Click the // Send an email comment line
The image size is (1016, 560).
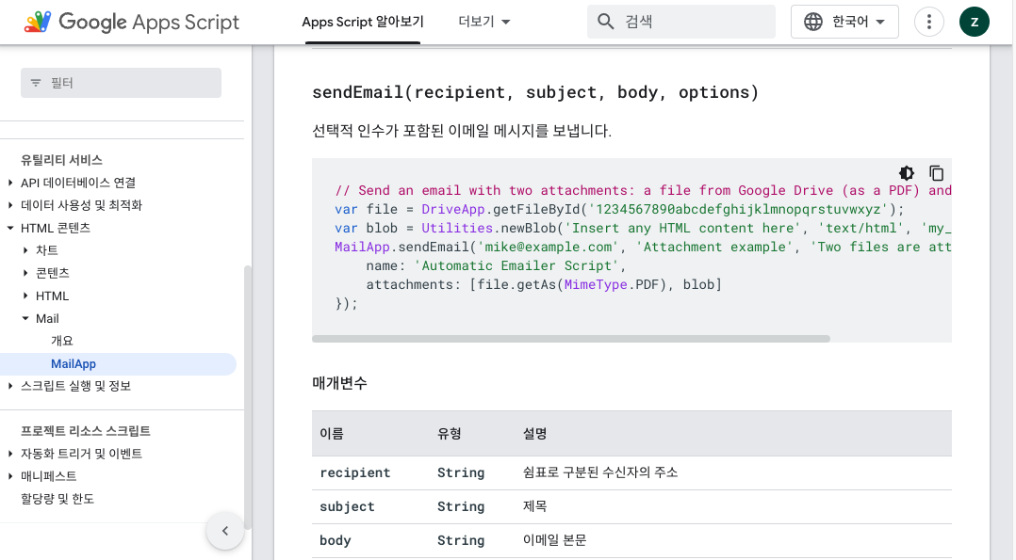(643, 190)
